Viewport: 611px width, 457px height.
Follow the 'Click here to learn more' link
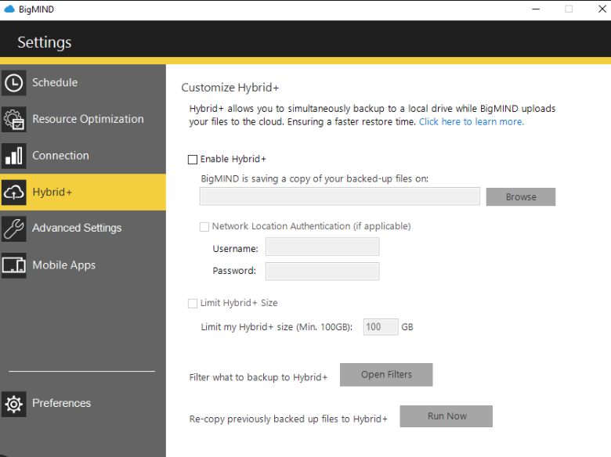pyautogui.click(x=471, y=122)
